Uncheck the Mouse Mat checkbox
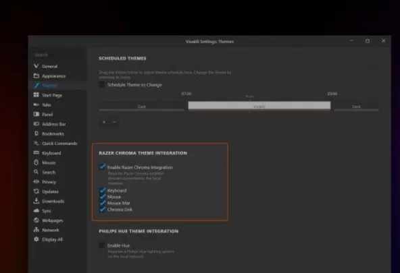Screen dimensions: 400x273 (x=102, y=203)
